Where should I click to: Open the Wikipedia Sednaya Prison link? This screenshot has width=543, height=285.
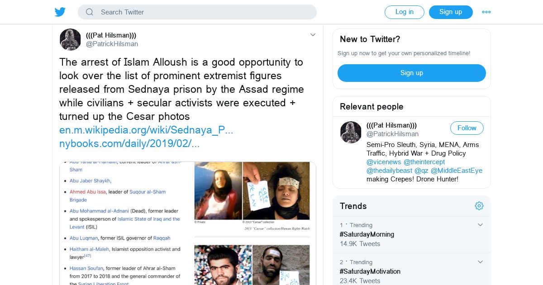coord(146,130)
